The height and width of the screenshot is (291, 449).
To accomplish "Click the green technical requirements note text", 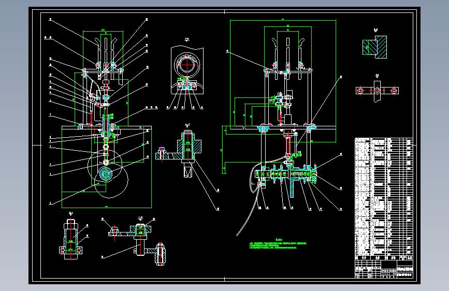I will click(278, 244).
